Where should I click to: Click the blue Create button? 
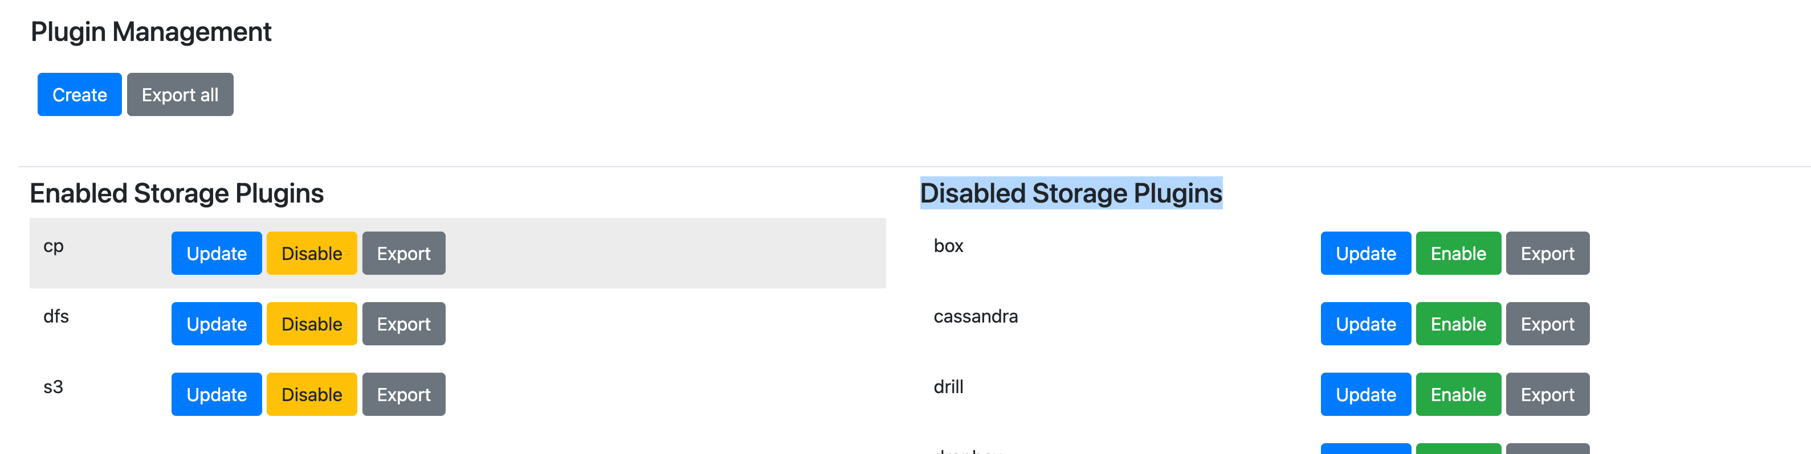click(x=79, y=95)
